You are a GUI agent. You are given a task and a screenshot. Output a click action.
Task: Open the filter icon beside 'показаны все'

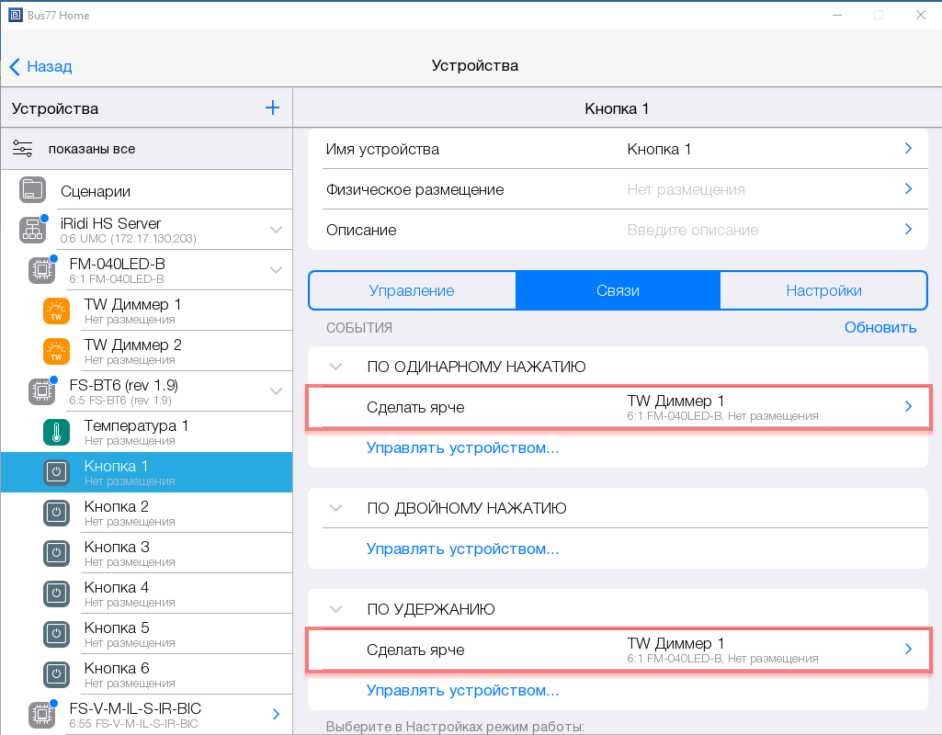coord(23,149)
